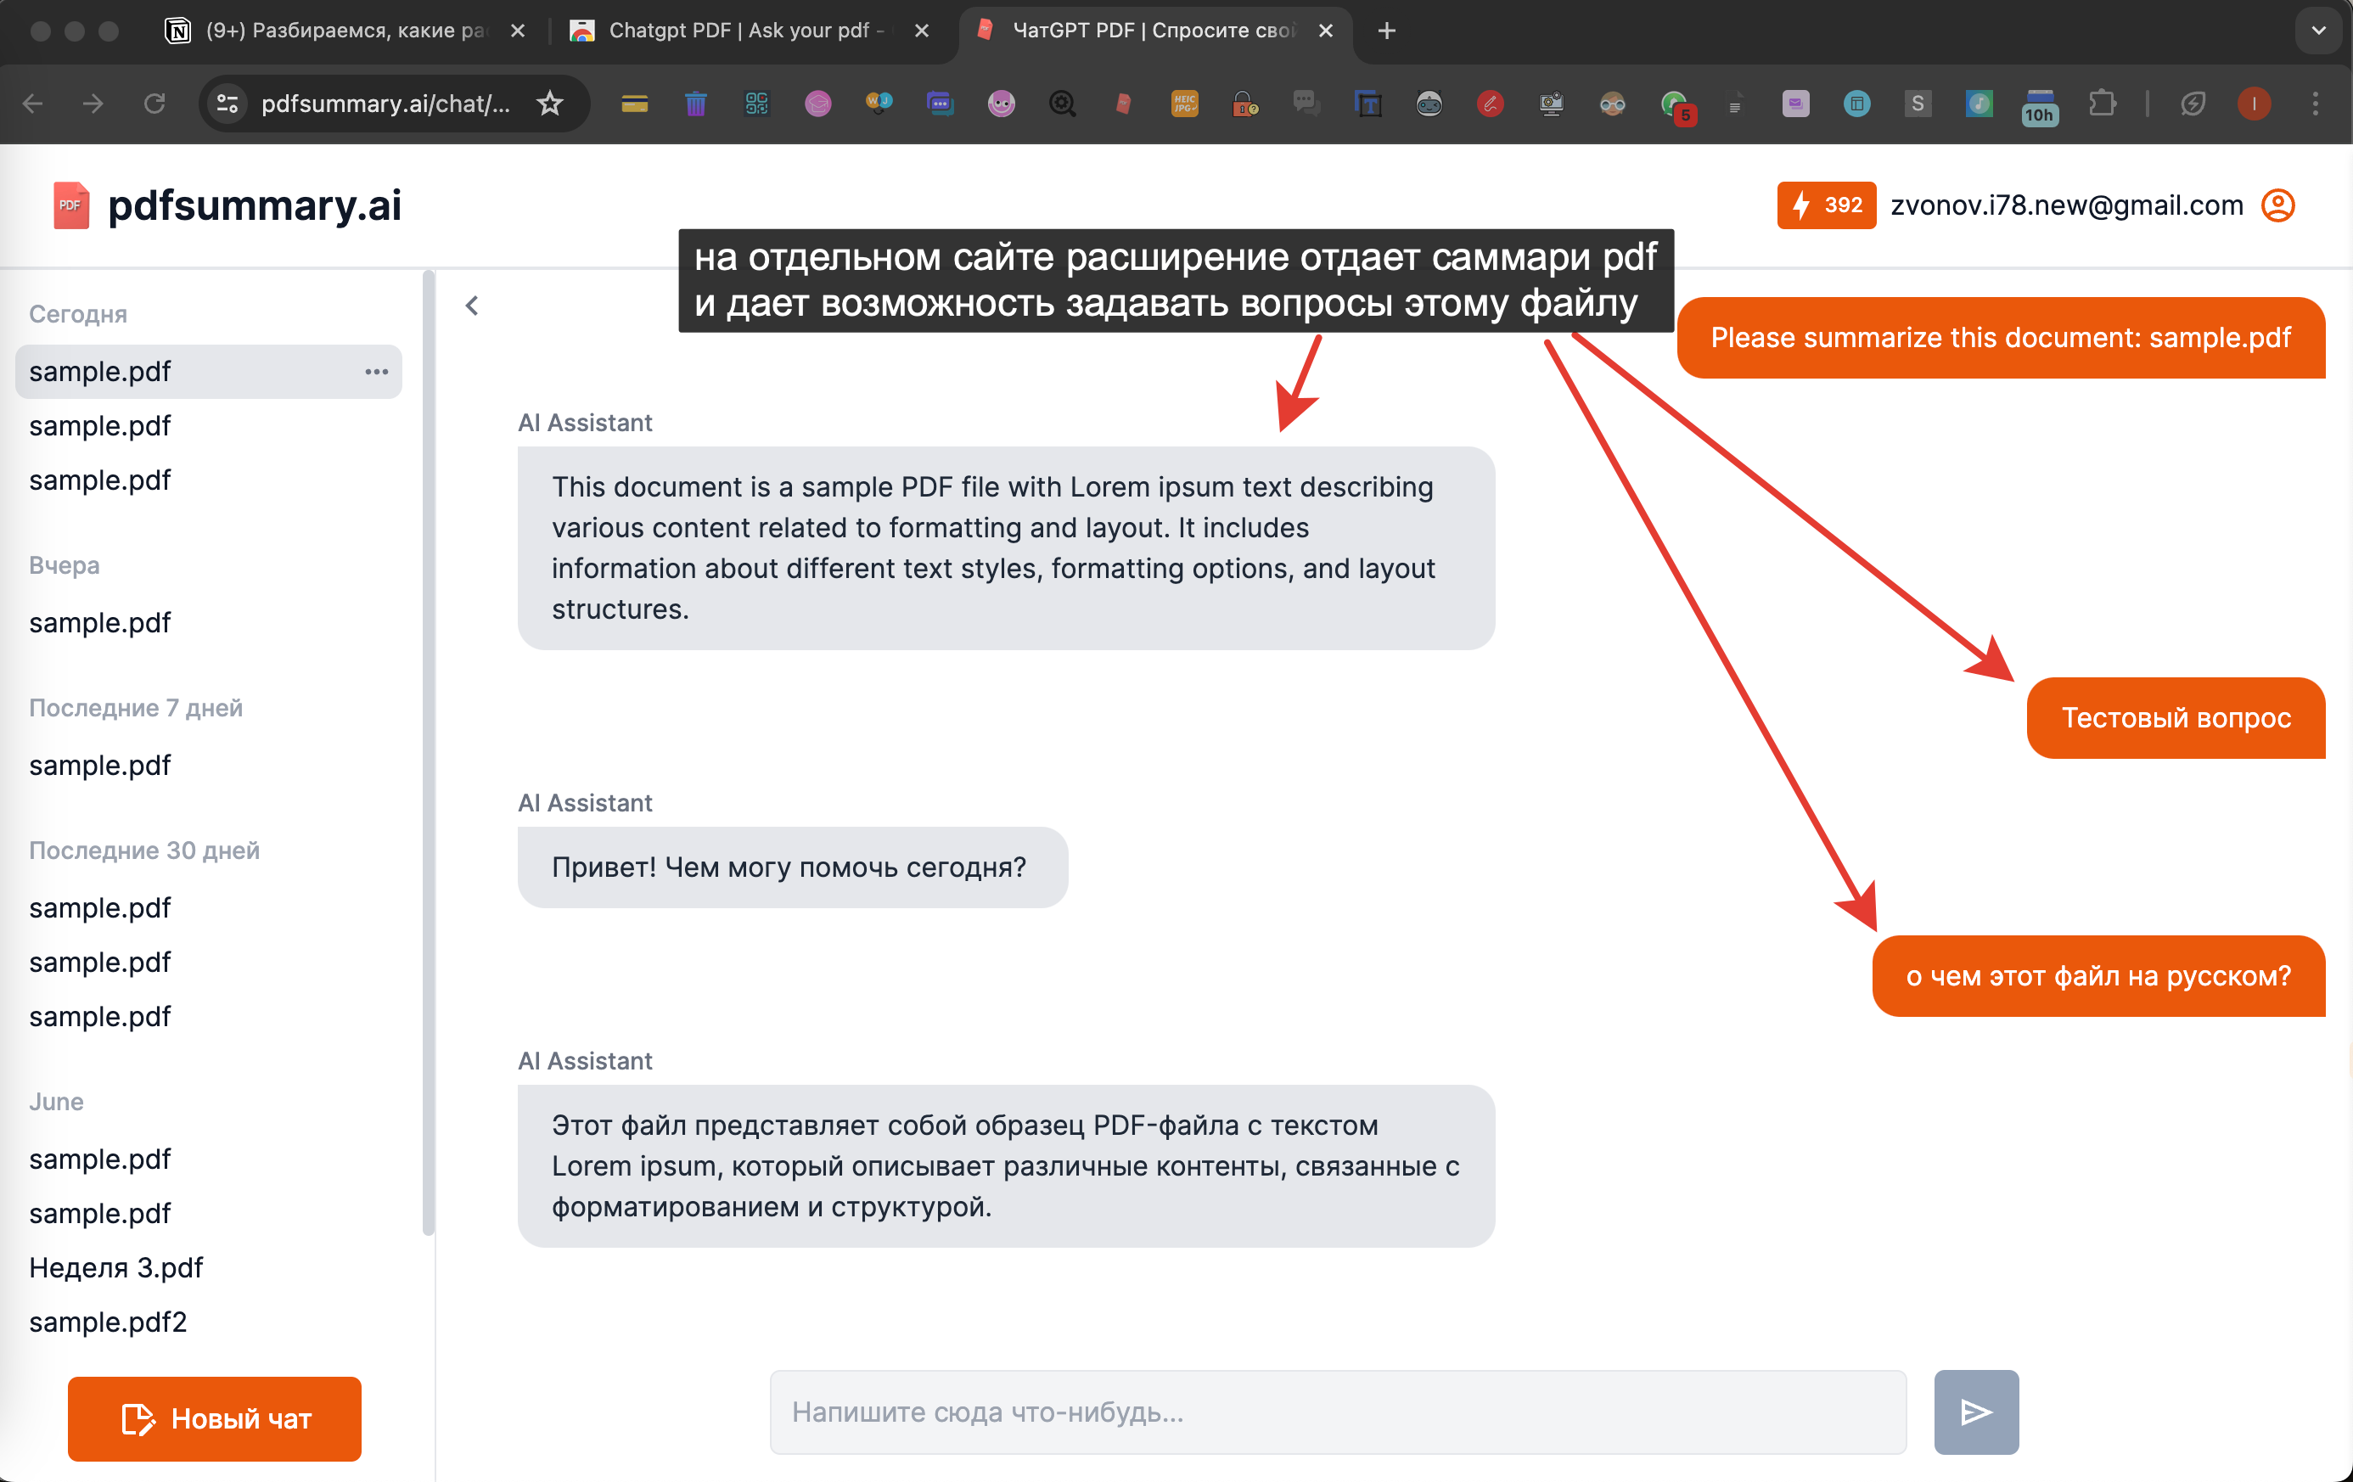Switch to Chatgpt PDF Ask your pdf tab
Viewport: 2353px width, 1482px height.
743,31
